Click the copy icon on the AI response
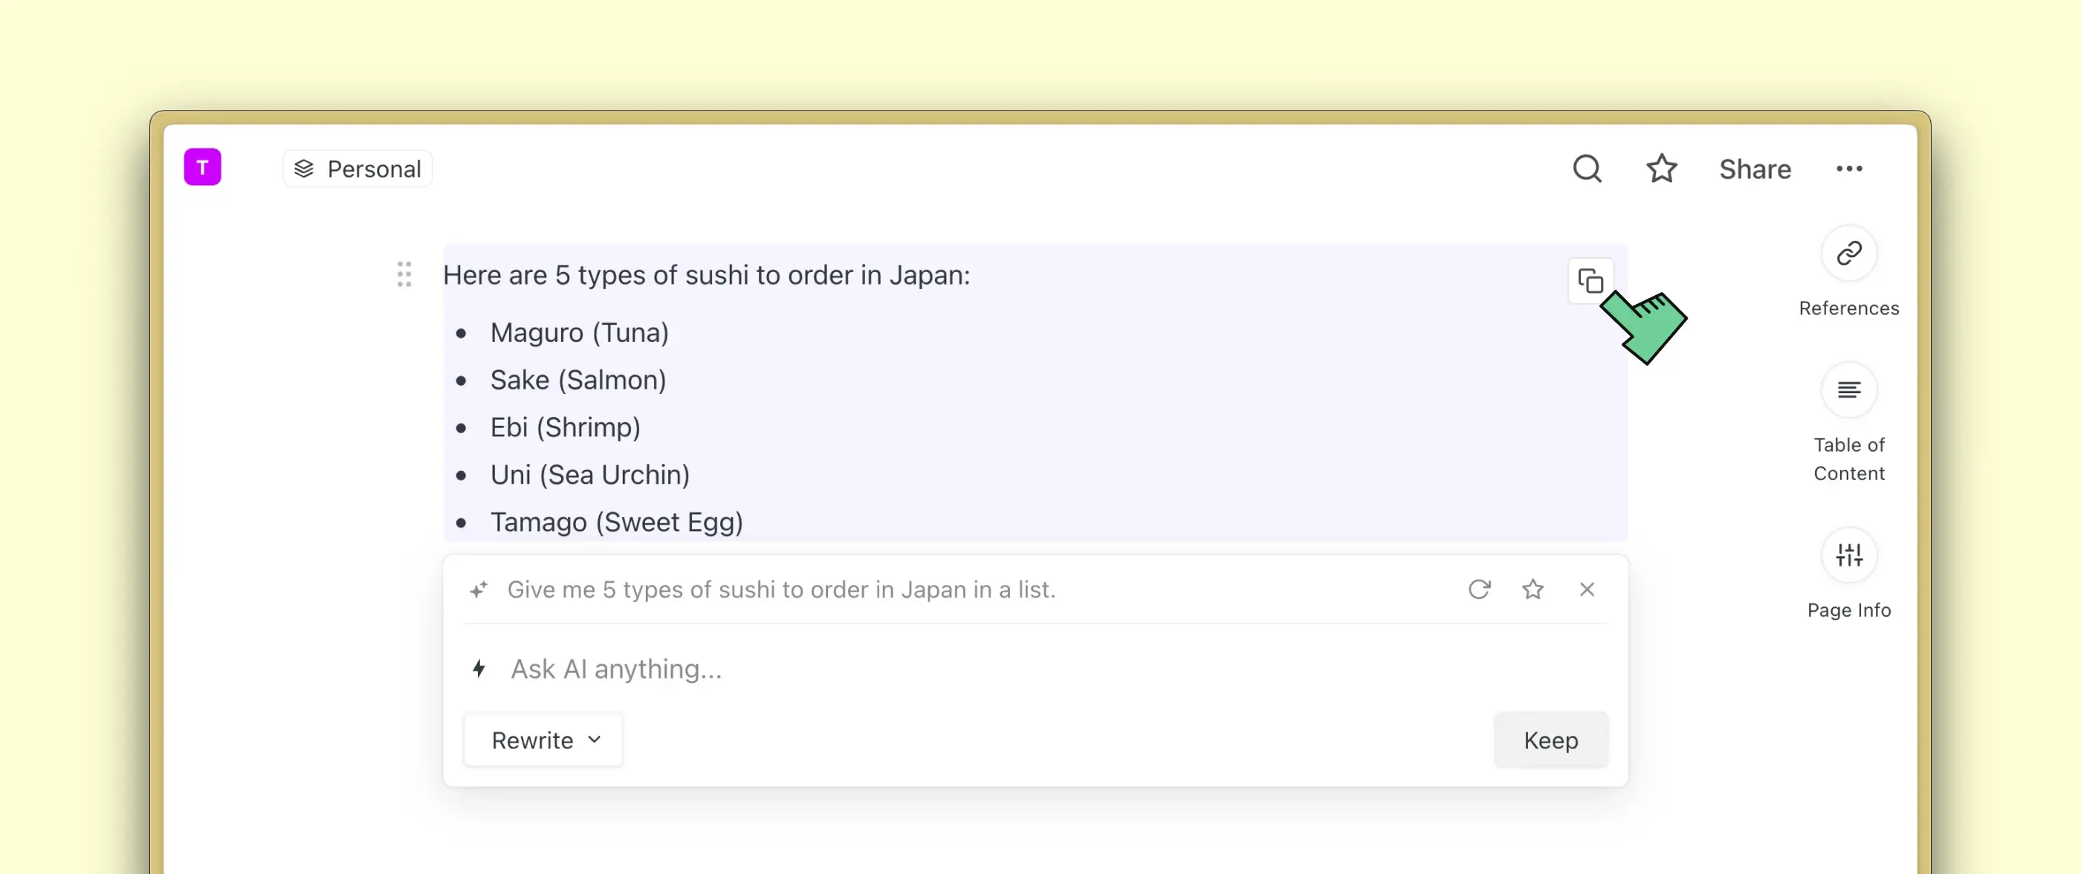 [x=1590, y=281]
